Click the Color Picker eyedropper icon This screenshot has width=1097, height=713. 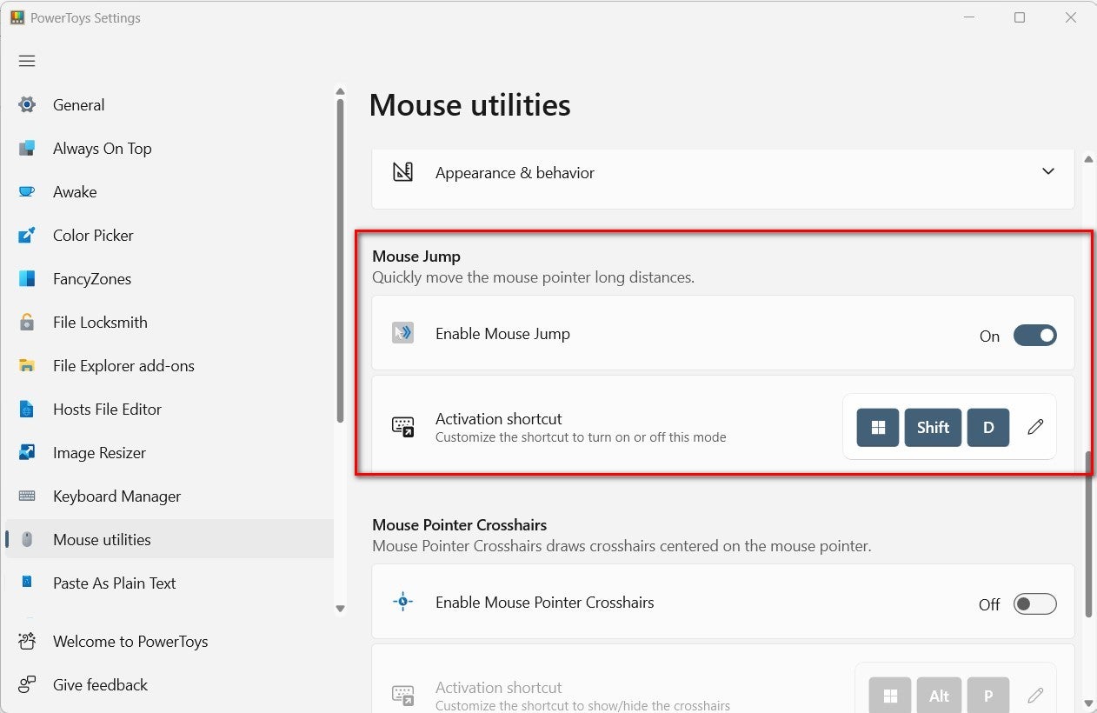[x=27, y=235]
